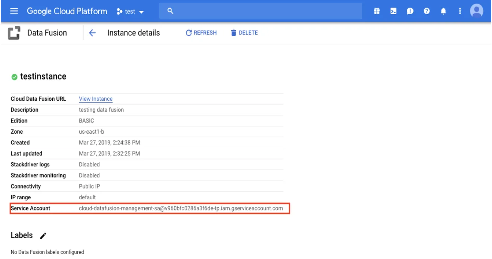Delete the testinstance instance
Image resolution: width=492 pixels, height=259 pixels.
coord(244,33)
